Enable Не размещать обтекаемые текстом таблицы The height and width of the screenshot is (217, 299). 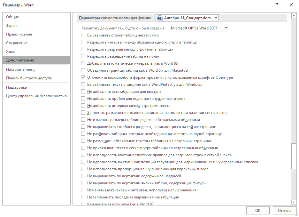point(83,141)
